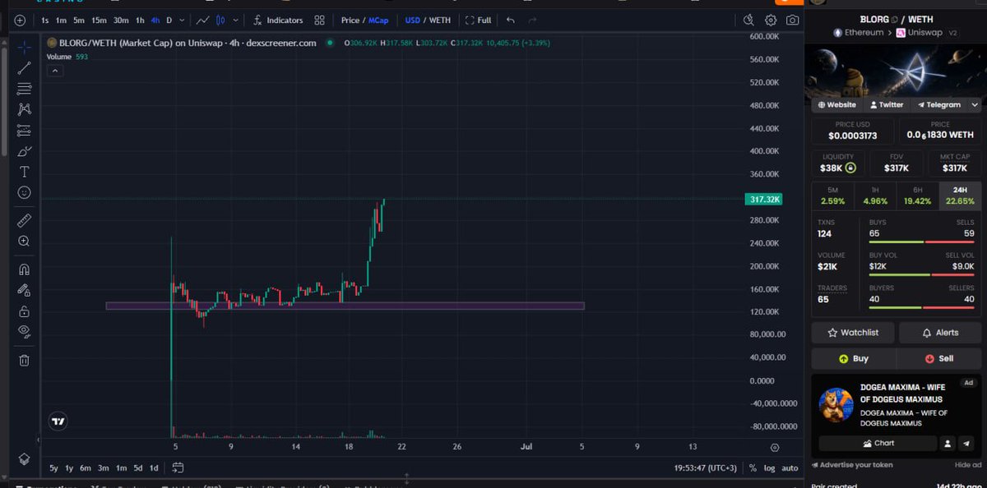Redo the chart action
Viewport: 987px width, 488px height.
point(532,20)
